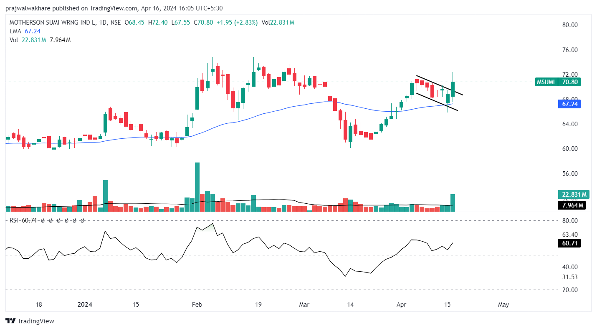Click the green MSUMI 70.80 price label
The width and height of the screenshot is (597, 330).
[x=557, y=82]
